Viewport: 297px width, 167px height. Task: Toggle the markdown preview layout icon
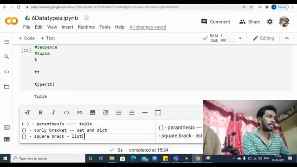(158, 112)
